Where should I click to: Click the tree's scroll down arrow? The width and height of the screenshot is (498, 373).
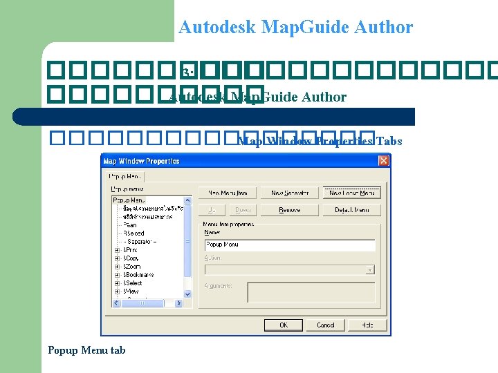click(187, 294)
